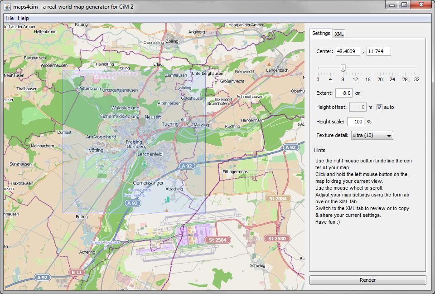Open the File menu
Image resolution: width=435 pixels, height=294 pixels.
pos(10,18)
